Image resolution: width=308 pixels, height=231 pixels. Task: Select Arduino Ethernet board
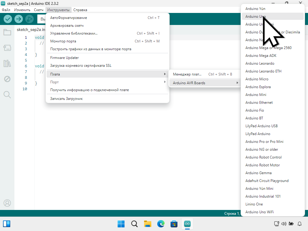(273, 103)
